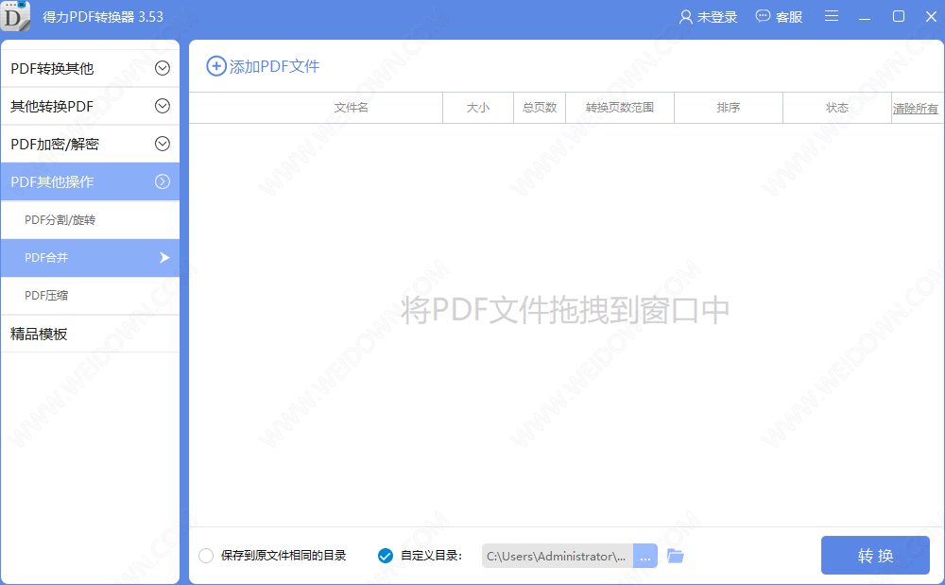
Task: Click the PDF其他操作 category label
Action: [x=52, y=182]
